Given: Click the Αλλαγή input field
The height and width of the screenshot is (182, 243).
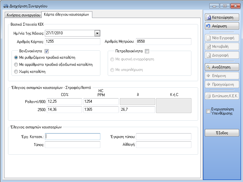Looking at the screenshot, I should tap(163, 145).
